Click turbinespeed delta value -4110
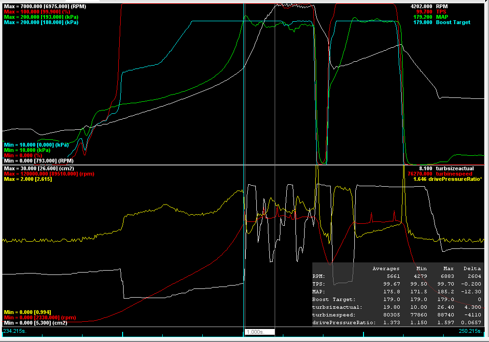 pyautogui.click(x=473, y=315)
